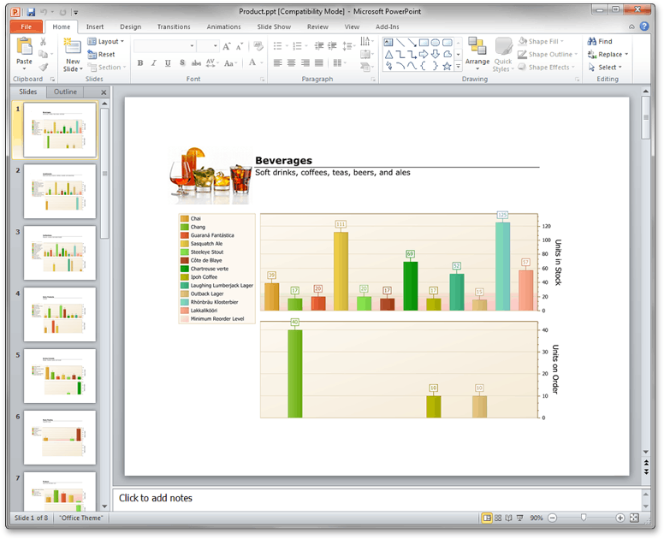Screen dimensions: 664x539
Task: Toggle Text Shadow formatting
Action: (182, 63)
